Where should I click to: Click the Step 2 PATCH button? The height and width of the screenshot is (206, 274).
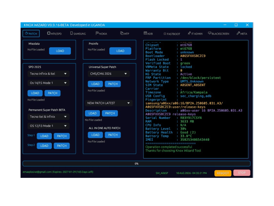coord(62,146)
